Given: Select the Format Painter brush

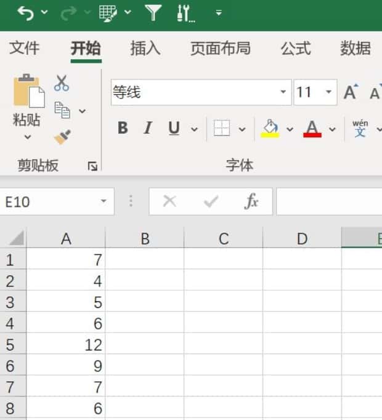Looking at the screenshot, I should 62,136.
